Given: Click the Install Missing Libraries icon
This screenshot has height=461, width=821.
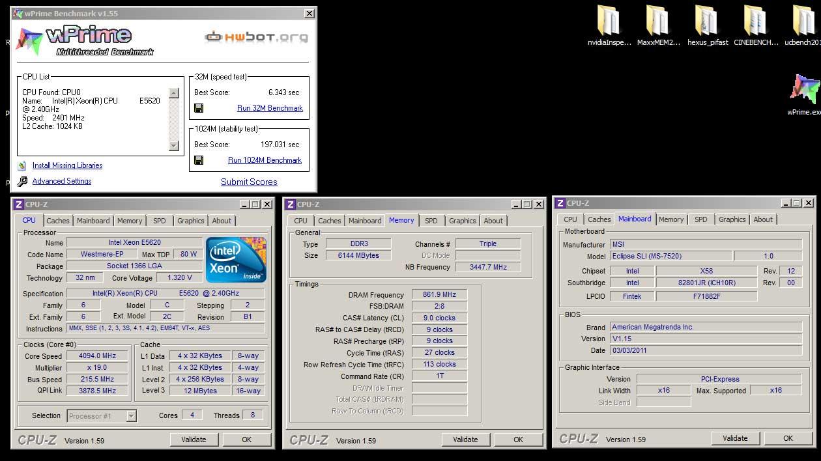Looking at the screenshot, I should point(22,166).
